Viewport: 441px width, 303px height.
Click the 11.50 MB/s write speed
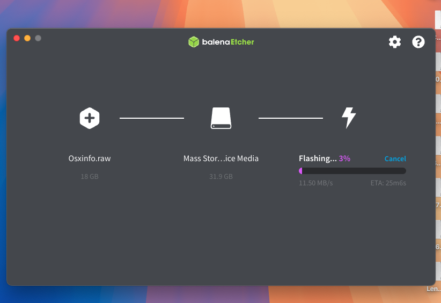pyautogui.click(x=316, y=183)
